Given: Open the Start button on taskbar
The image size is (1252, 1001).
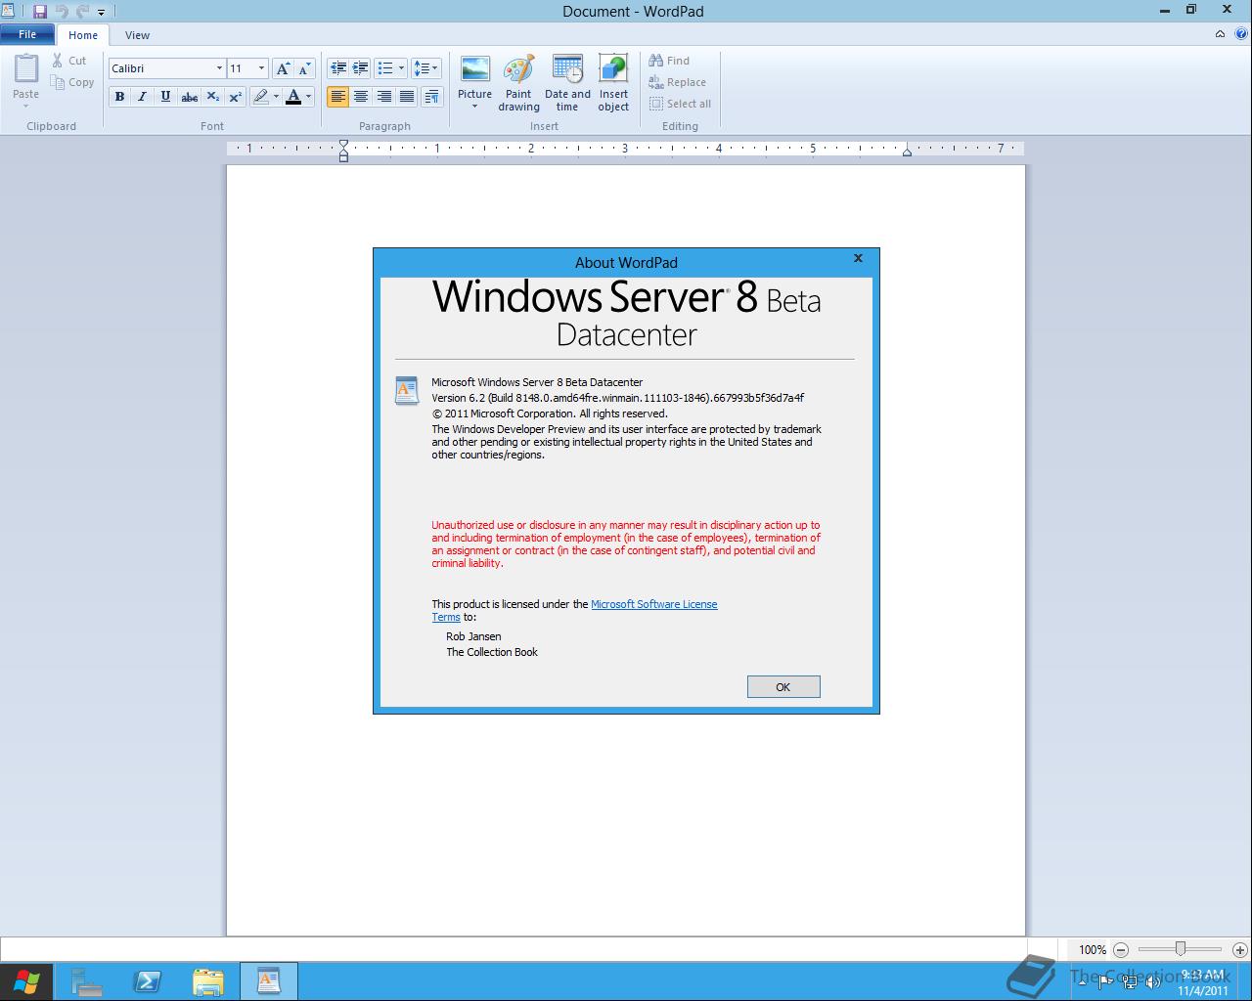Looking at the screenshot, I should [x=26, y=981].
